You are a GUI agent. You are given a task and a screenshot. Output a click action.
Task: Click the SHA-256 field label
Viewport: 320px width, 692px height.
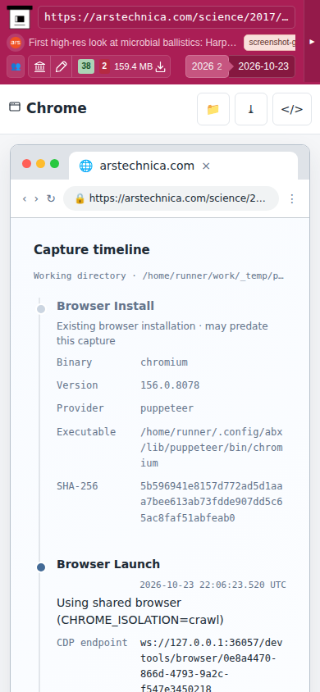(77, 486)
